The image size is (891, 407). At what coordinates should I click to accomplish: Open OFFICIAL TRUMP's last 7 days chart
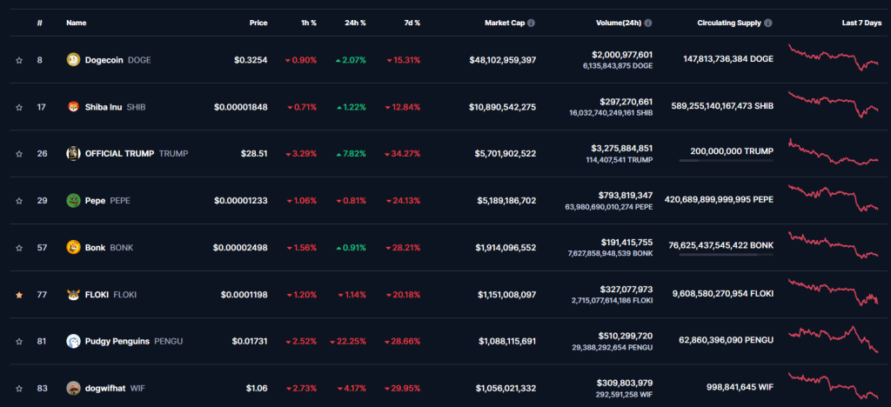pyautogui.click(x=833, y=152)
